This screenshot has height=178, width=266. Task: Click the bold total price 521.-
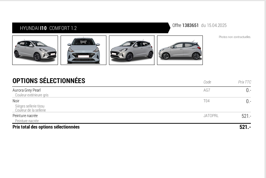pyautogui.click(x=245, y=127)
